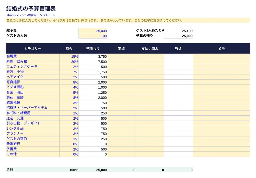Viewport: 256px width, 178px height.
Task: Select the 予算の残り value 25,000
Action: 178,36
